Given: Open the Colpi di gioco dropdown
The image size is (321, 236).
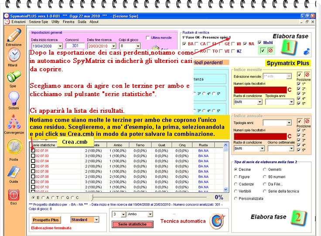Looking at the screenshot, I should click(x=138, y=46).
